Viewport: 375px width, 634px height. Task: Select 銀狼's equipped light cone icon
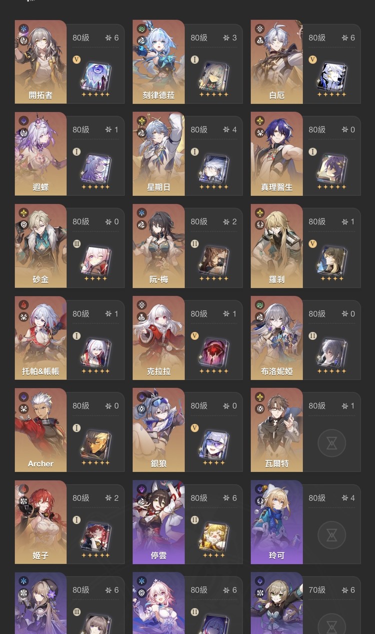pos(213,444)
